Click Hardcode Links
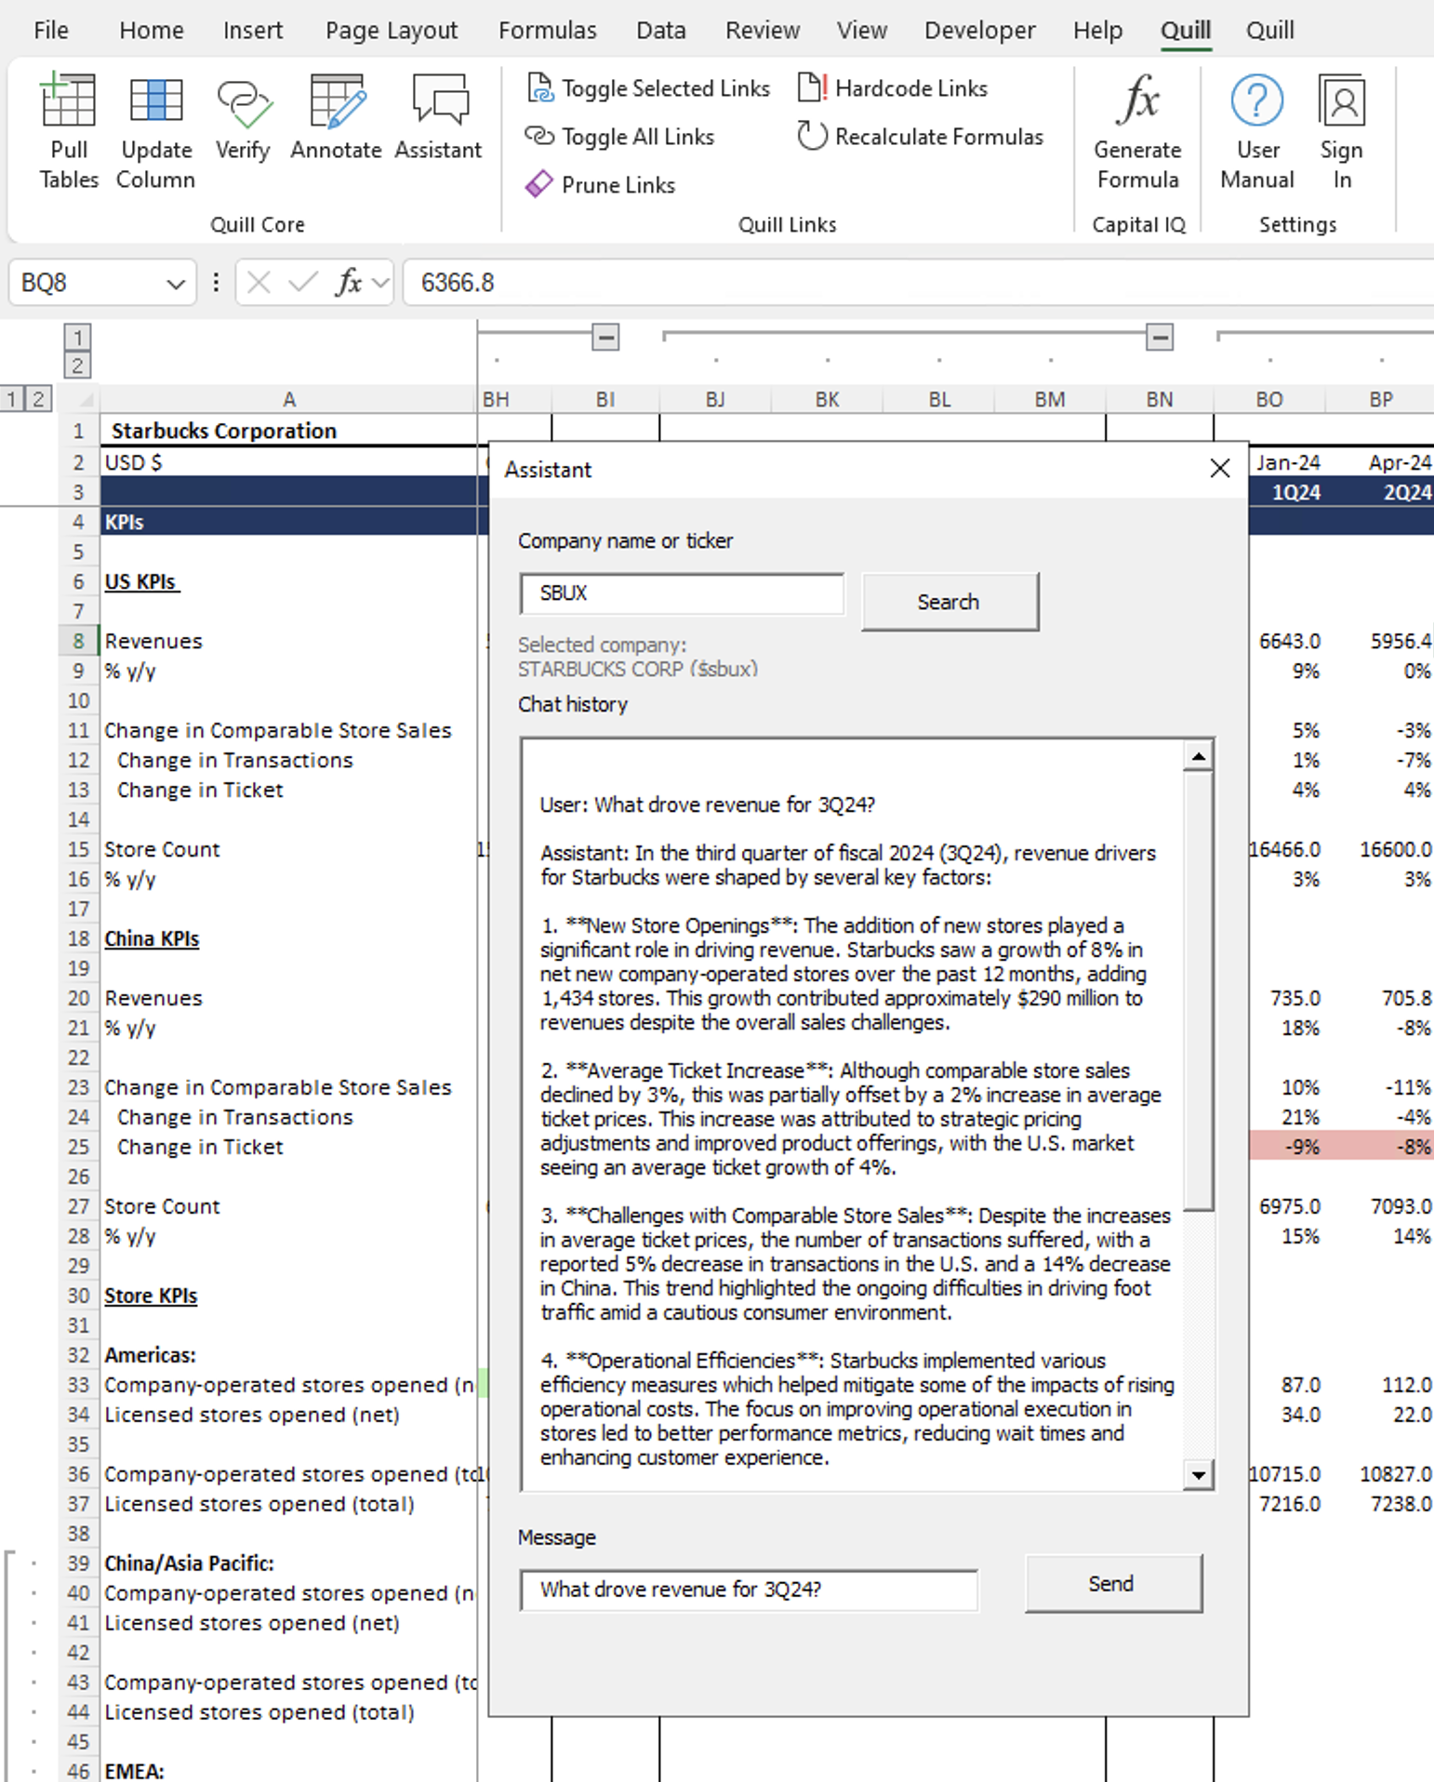The image size is (1434, 1782). [x=894, y=88]
